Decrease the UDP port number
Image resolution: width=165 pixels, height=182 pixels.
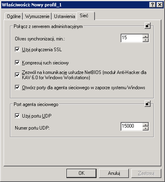click(x=145, y=128)
